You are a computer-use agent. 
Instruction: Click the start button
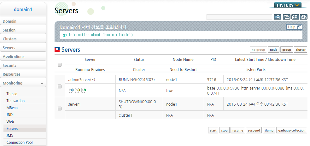click(x=213, y=131)
